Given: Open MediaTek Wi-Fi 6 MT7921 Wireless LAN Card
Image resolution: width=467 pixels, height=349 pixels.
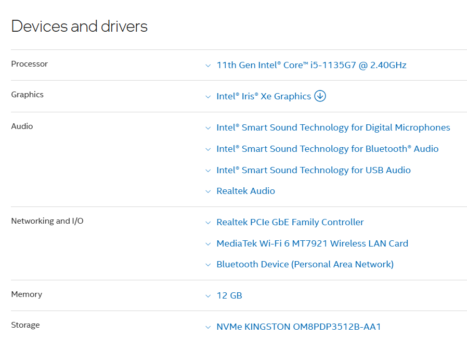Looking at the screenshot, I should click(x=312, y=243).
